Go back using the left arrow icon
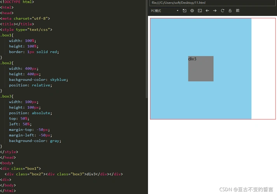Image resolution: width=277 pixels, height=194 pixels. pyautogui.click(x=207, y=11)
